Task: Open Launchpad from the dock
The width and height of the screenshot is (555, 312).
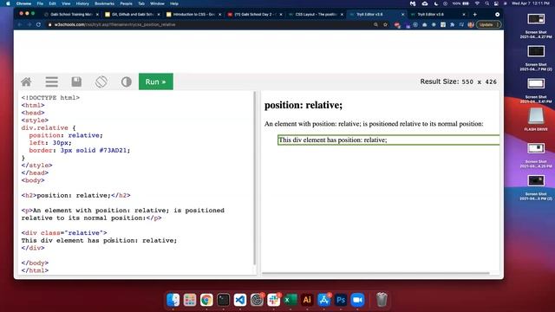Action: coord(190,300)
